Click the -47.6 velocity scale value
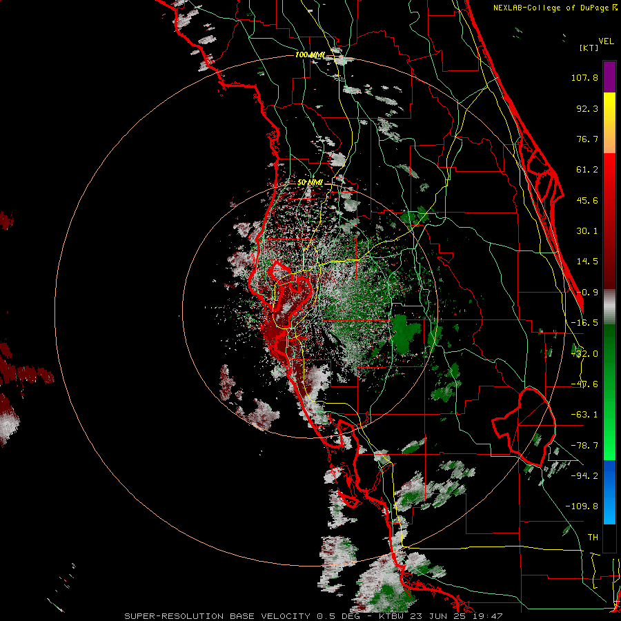 point(584,384)
